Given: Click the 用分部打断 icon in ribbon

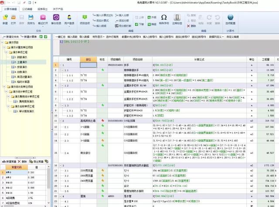Looking at the screenshot, I should pyautogui.click(x=116, y=26).
